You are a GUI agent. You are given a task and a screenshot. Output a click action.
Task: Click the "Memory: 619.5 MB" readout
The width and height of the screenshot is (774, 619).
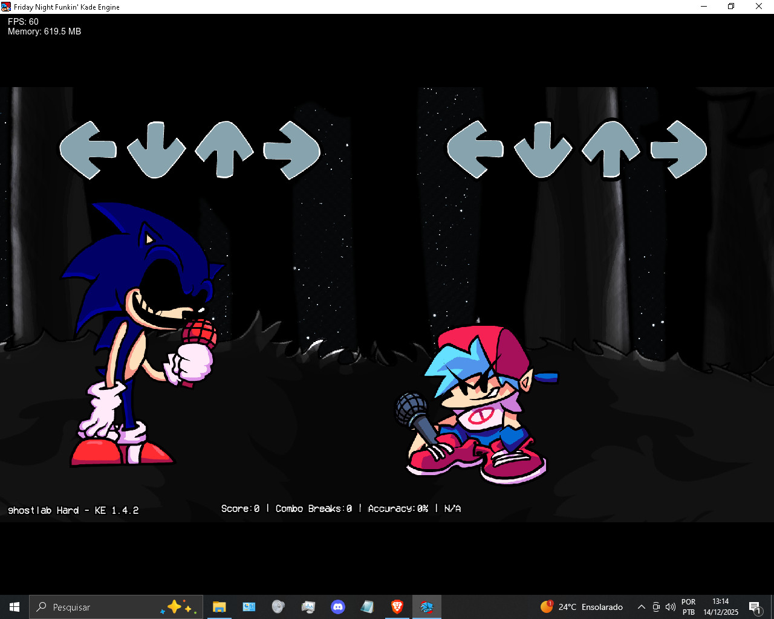click(x=45, y=31)
